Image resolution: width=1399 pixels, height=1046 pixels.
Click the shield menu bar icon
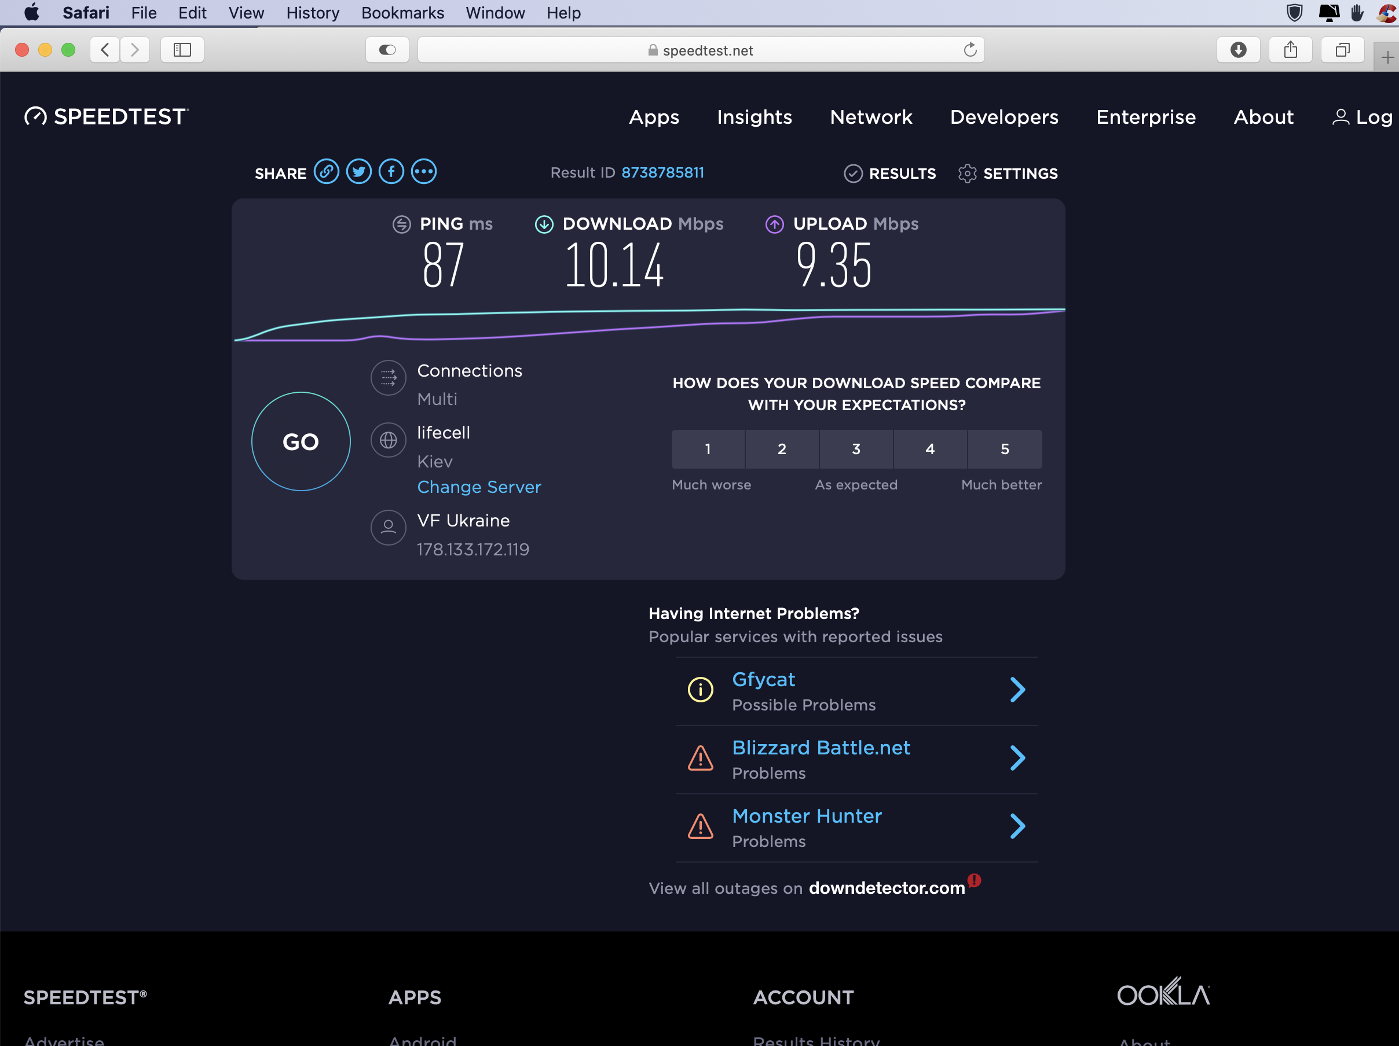[1295, 13]
